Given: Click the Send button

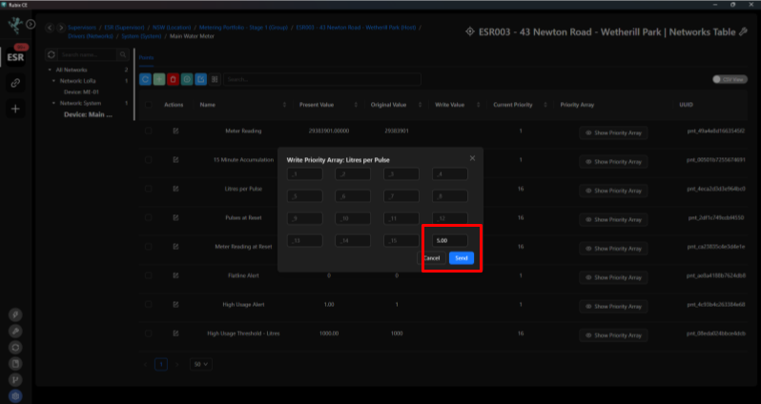Looking at the screenshot, I should [461, 258].
